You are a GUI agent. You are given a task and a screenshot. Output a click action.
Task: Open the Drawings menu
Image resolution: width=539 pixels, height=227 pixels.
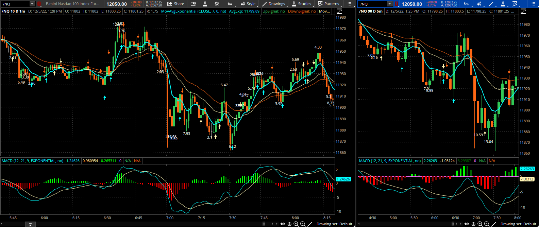pos(274,4)
